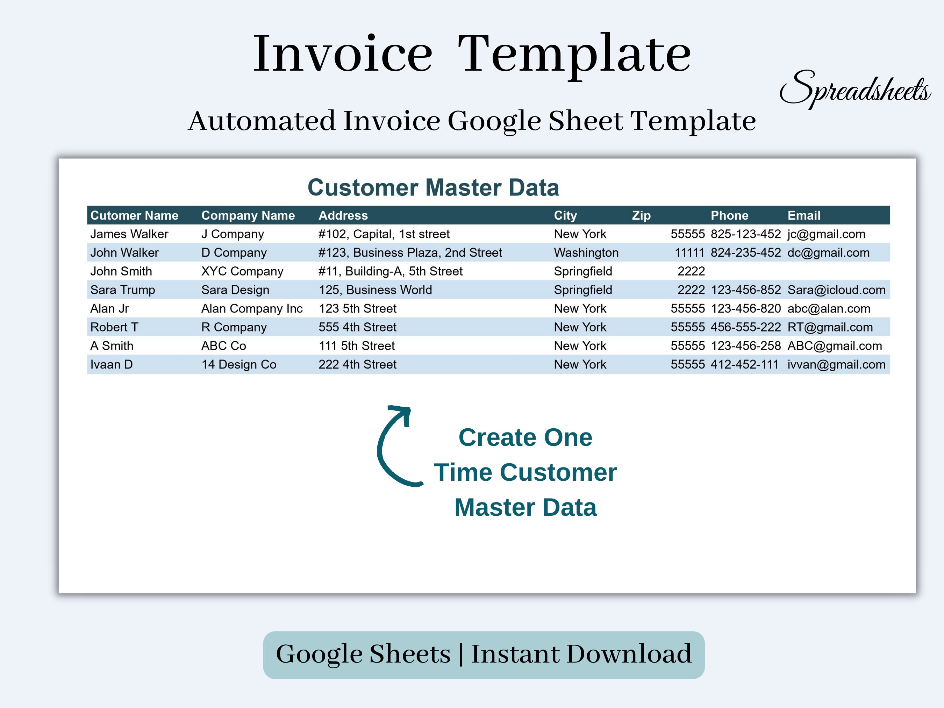Click address '111 5th Street'
The width and height of the screenshot is (944, 708).
tap(357, 346)
